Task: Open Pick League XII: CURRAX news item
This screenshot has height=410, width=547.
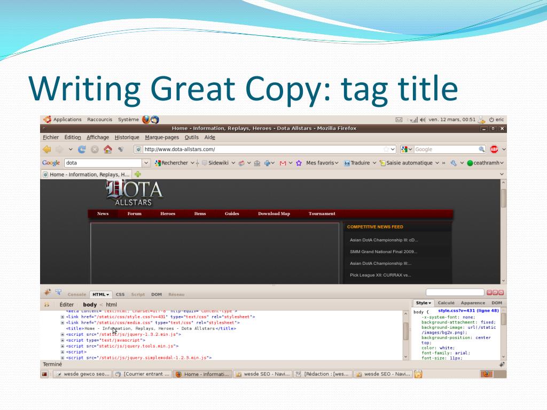Action: point(380,275)
